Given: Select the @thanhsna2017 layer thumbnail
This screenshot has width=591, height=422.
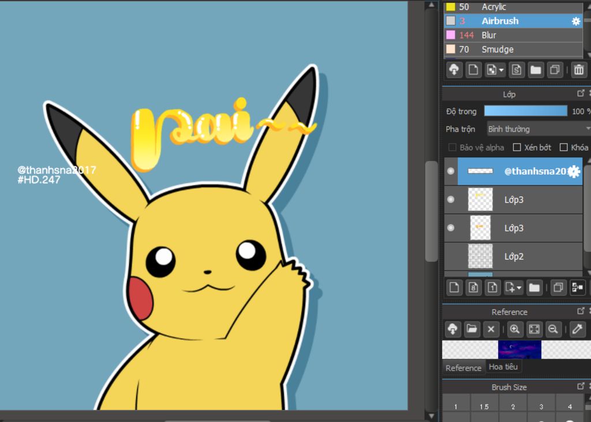Looking at the screenshot, I should [x=480, y=171].
